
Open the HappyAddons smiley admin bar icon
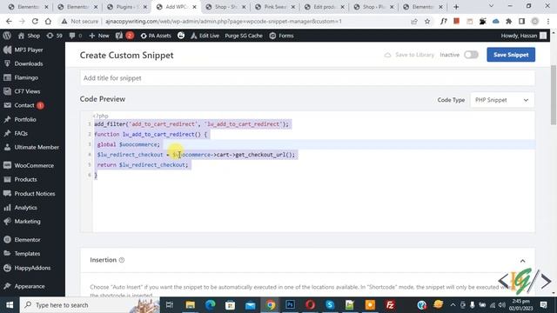(x=181, y=36)
